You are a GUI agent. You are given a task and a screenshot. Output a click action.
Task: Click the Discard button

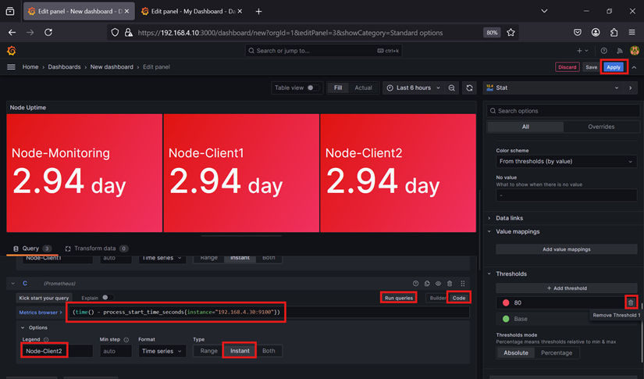coord(568,67)
